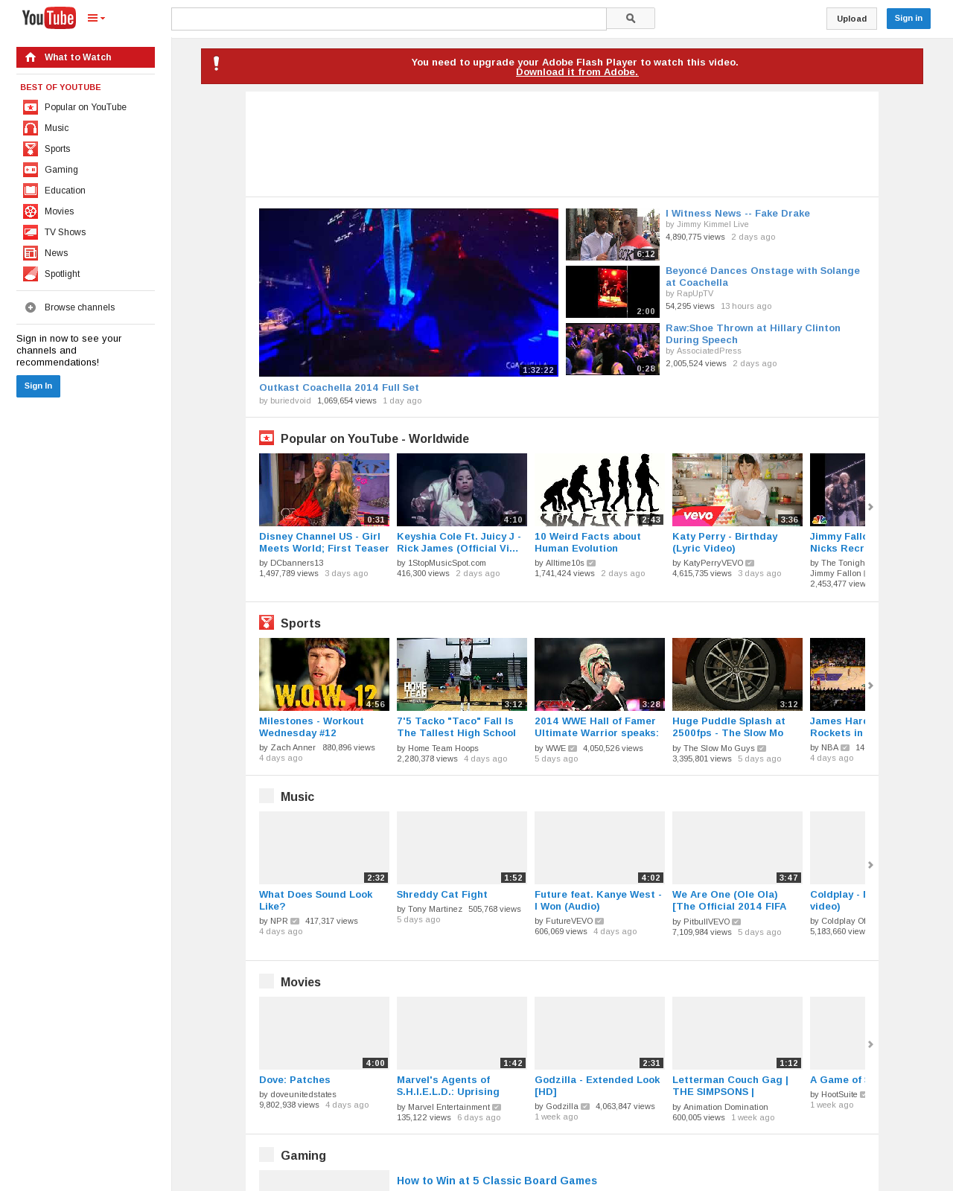This screenshot has width=953, height=1191.
Task: Open Popular on YouTube - Worldwide heading
Action: 374,439
